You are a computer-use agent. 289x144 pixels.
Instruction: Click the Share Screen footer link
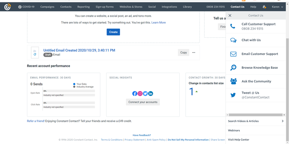(x=218, y=140)
